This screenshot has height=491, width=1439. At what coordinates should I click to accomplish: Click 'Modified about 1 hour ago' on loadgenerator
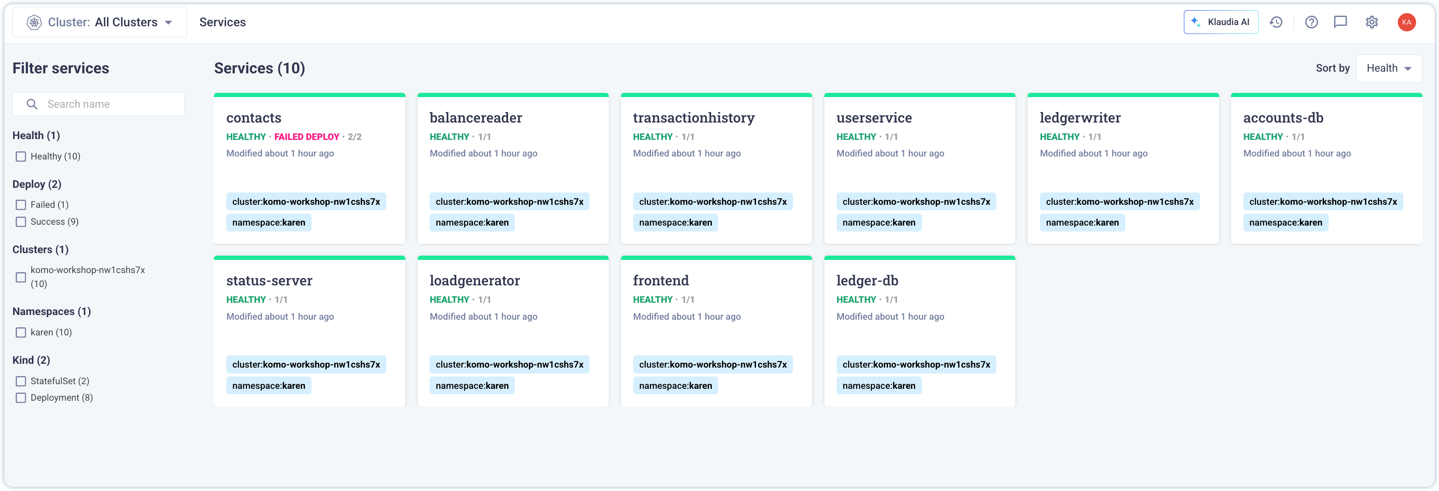(483, 317)
